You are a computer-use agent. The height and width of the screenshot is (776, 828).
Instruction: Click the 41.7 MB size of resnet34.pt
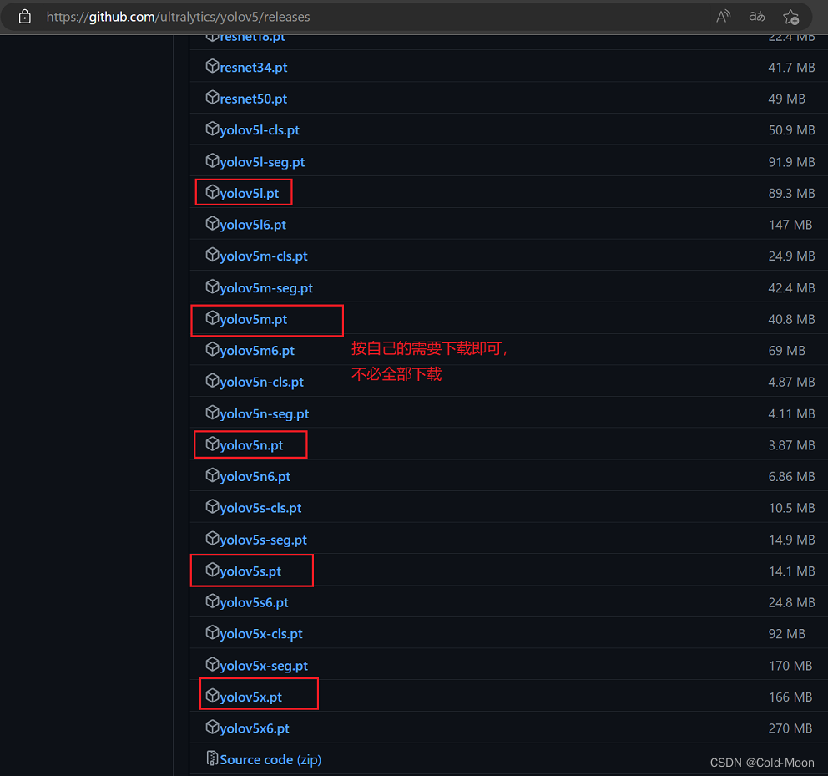tap(791, 68)
